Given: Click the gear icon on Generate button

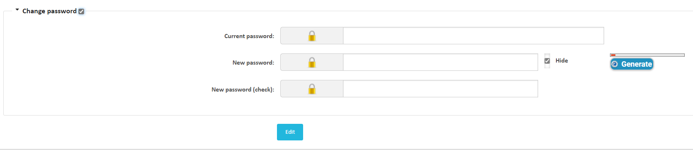Looking at the screenshot, I should click(x=615, y=64).
